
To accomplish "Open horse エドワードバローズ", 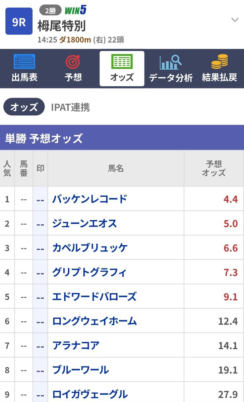I will 94,297.
